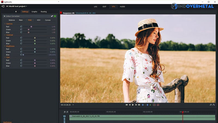Click the Red Gamma slider handle
Screen dimensions: 218x123
click(31, 27)
